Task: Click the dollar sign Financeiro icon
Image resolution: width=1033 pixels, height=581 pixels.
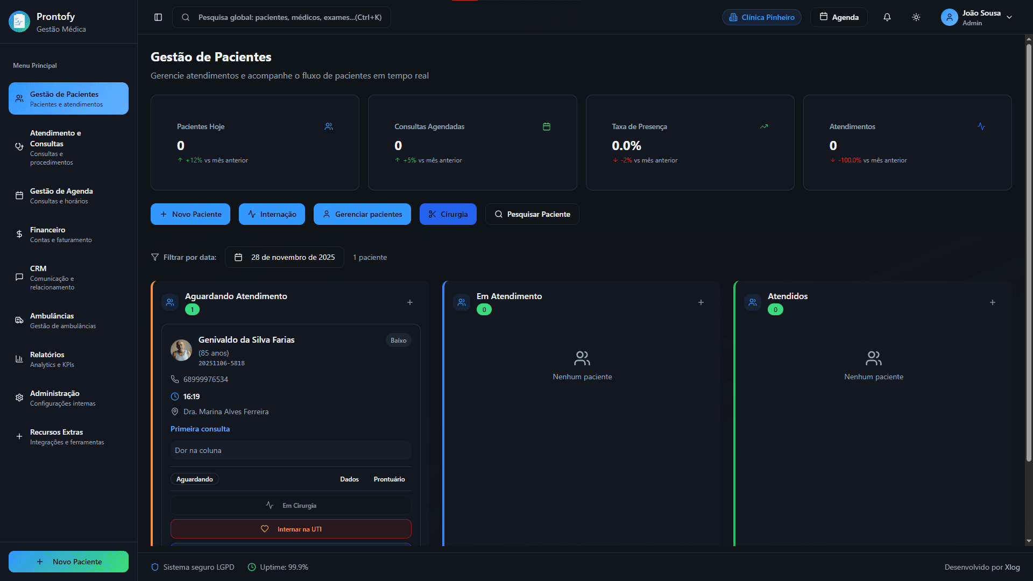Action: [19, 234]
